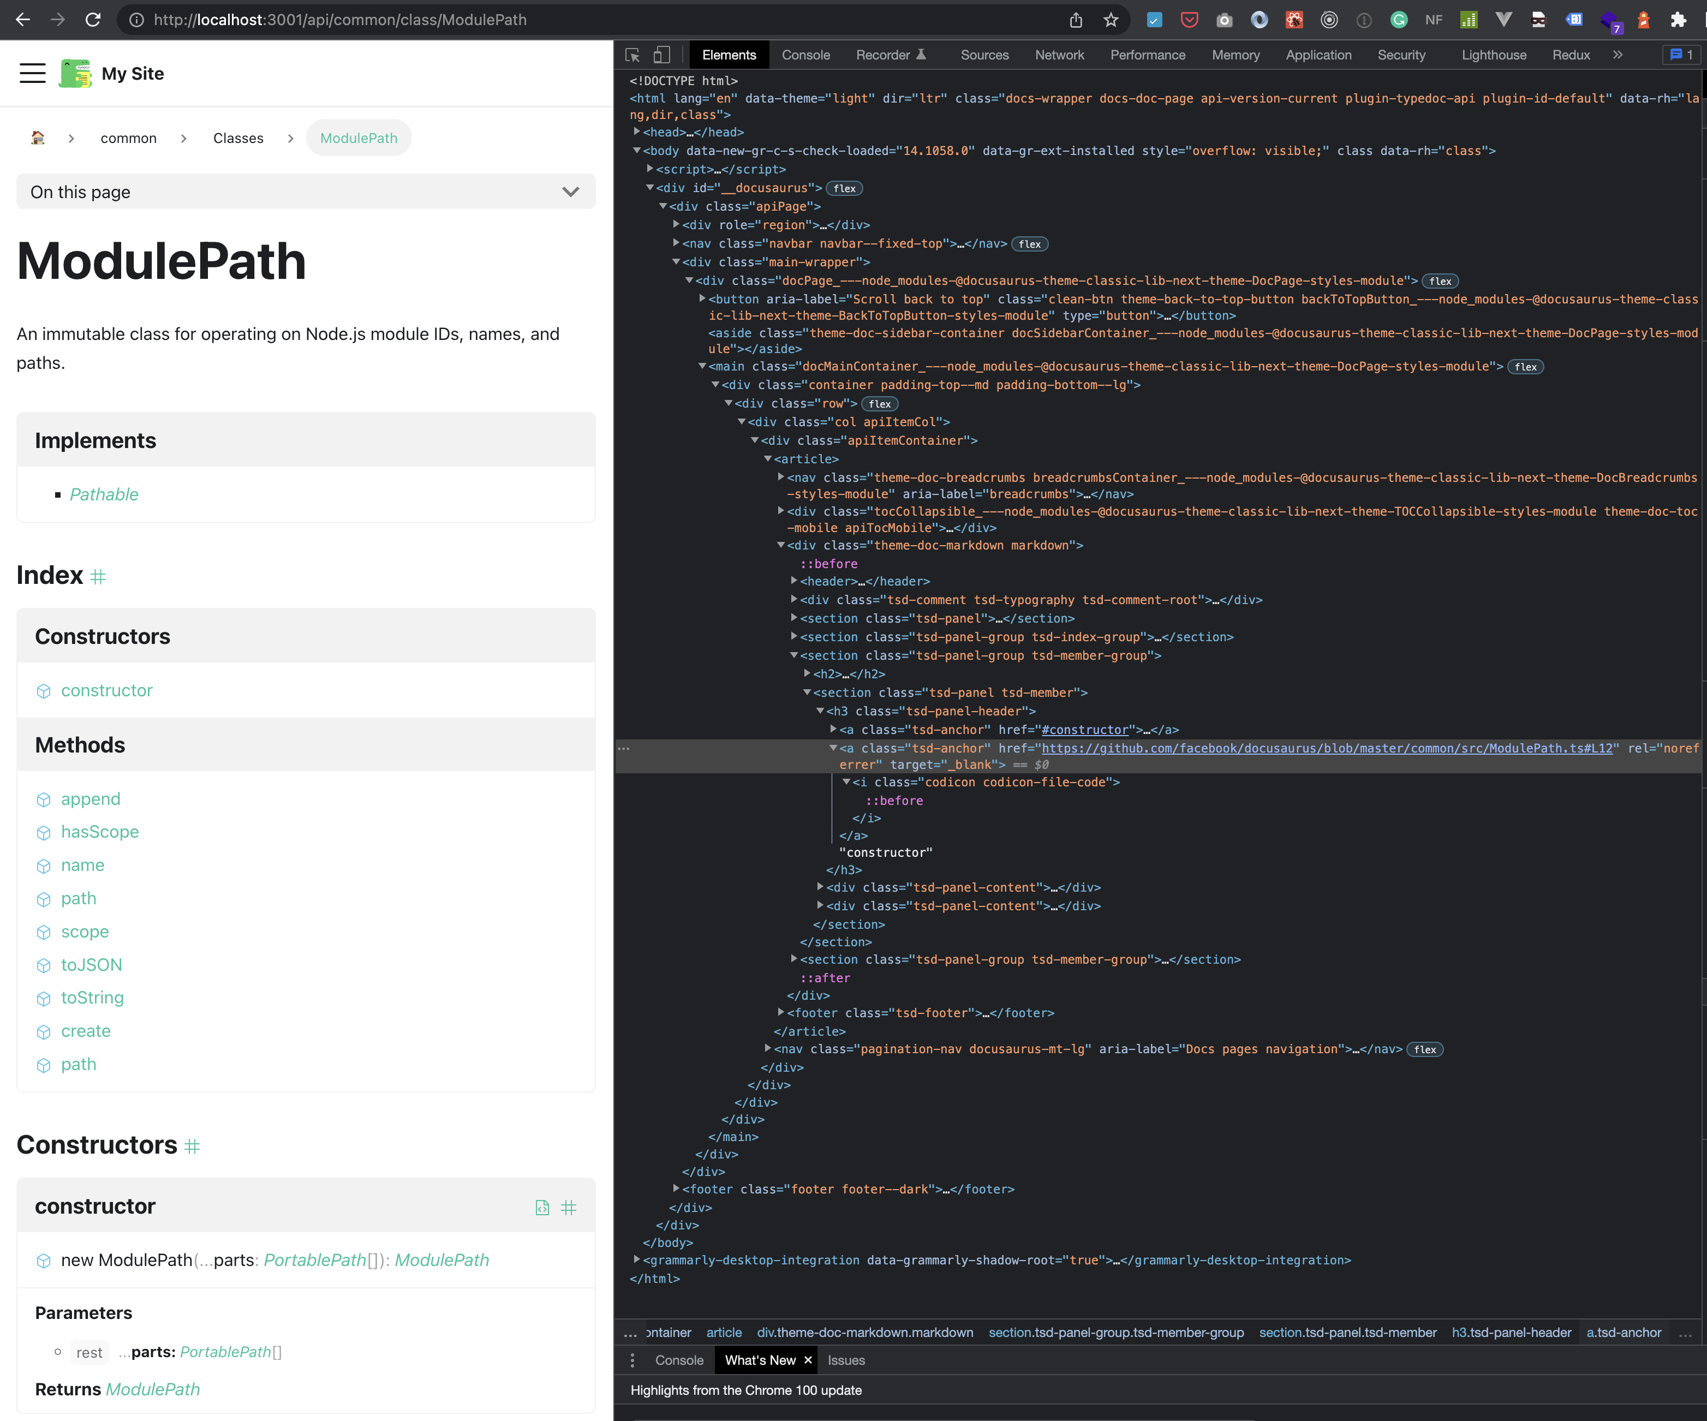This screenshot has width=1707, height=1421.
Task: Open the Extensions puzzle piece icon
Action: click(1678, 20)
